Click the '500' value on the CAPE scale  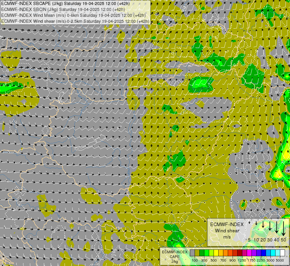pos(214,260)
